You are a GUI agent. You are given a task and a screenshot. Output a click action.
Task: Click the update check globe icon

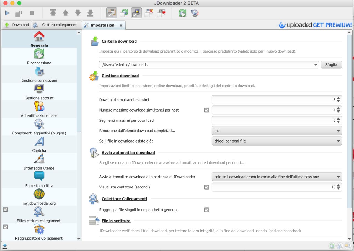(x=195, y=13)
